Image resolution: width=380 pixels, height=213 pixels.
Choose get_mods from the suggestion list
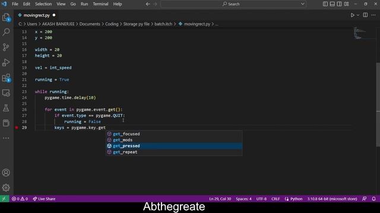click(174, 140)
